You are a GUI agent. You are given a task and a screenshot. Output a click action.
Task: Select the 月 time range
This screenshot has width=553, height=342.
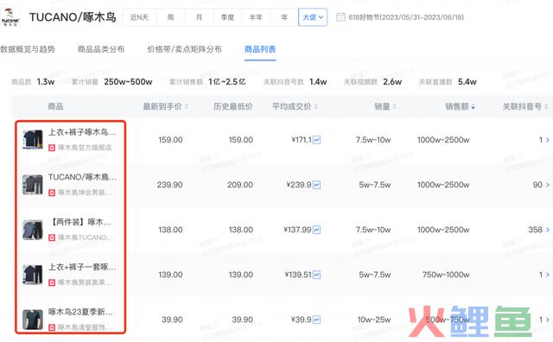[200, 17]
